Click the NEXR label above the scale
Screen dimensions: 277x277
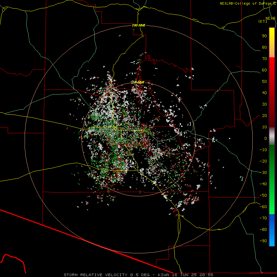point(271,18)
